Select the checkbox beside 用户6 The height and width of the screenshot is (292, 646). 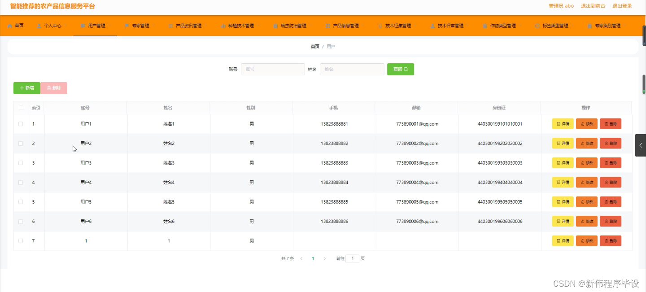coord(21,221)
